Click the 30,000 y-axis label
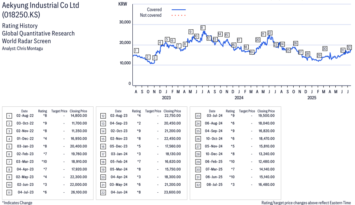The width and height of the screenshot is (355, 205). click(x=125, y=22)
